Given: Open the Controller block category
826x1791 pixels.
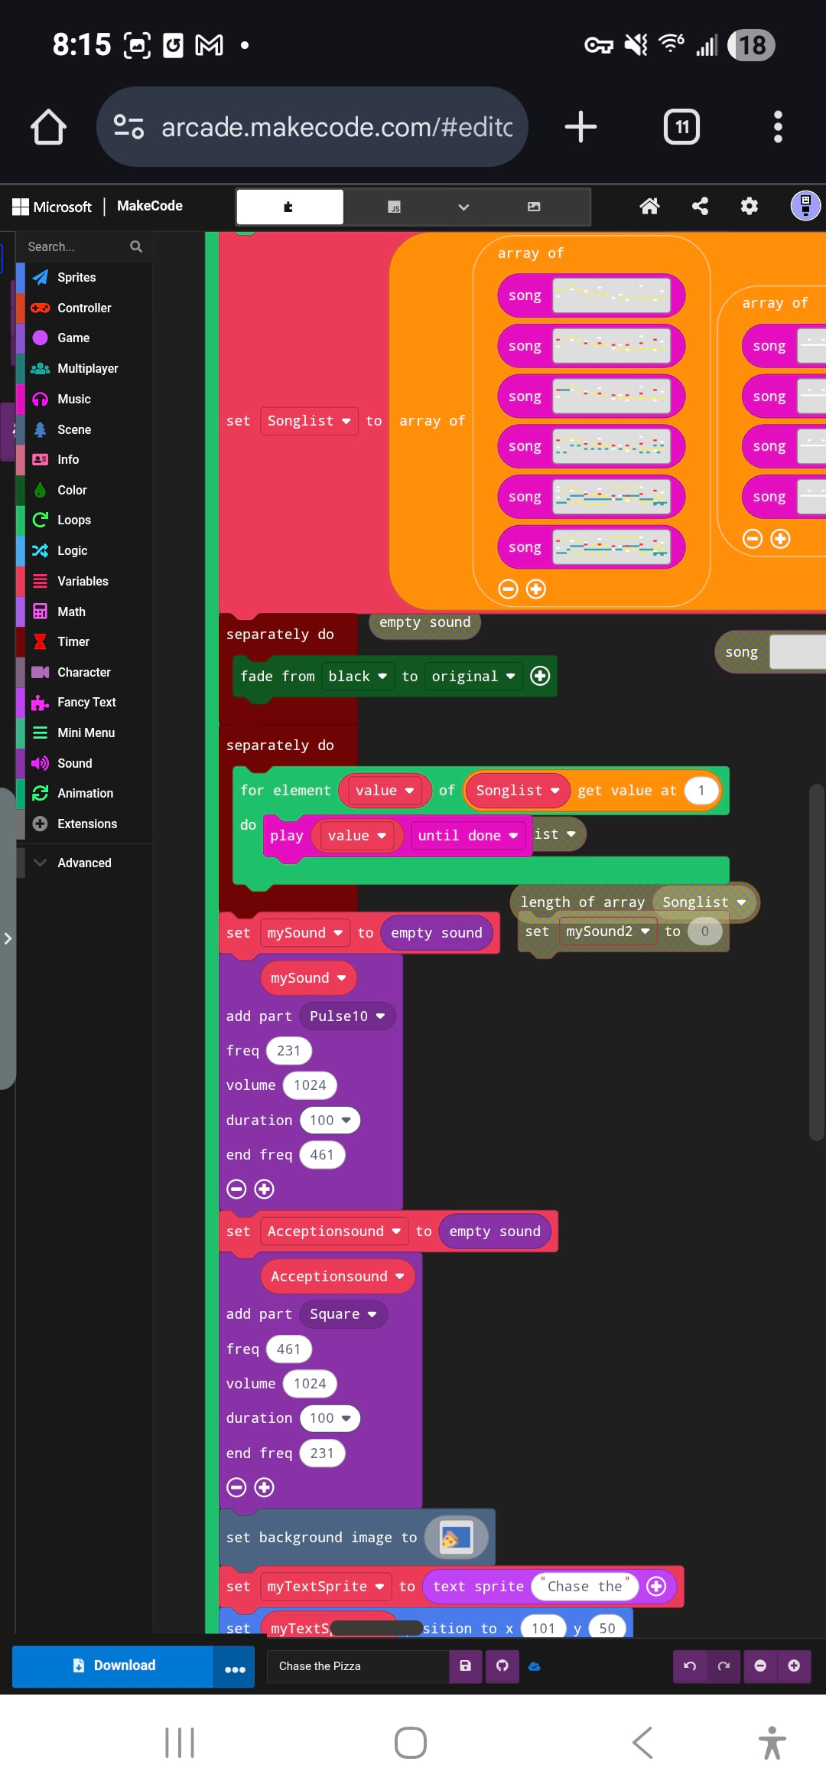Looking at the screenshot, I should click(x=84, y=308).
